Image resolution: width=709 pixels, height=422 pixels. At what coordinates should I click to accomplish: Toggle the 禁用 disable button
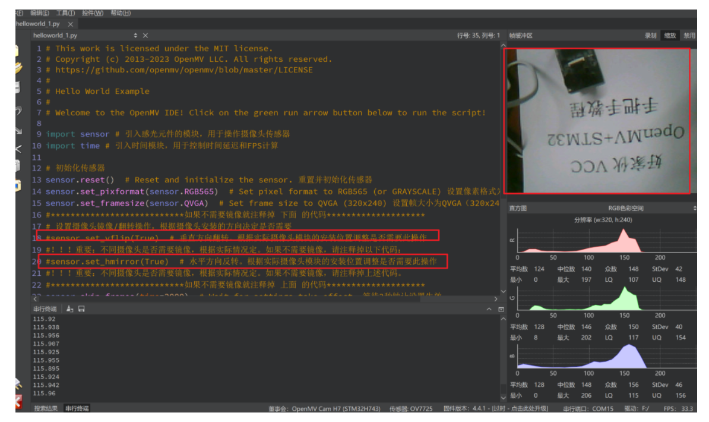point(689,35)
